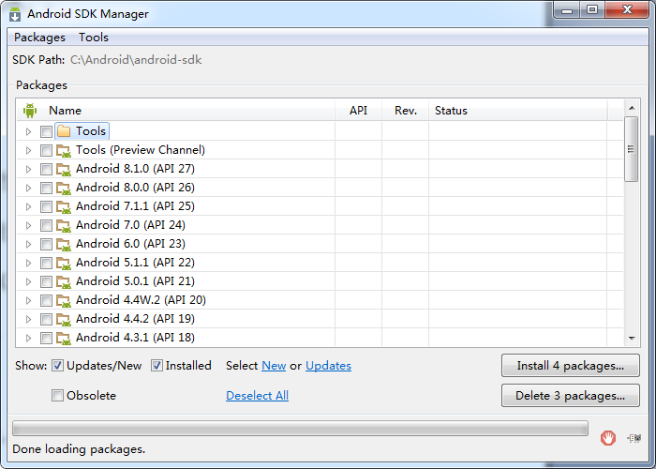The height and width of the screenshot is (469, 656).
Task: Check the Android 4.4.2 (API 19) checkbox
Action: click(46, 319)
